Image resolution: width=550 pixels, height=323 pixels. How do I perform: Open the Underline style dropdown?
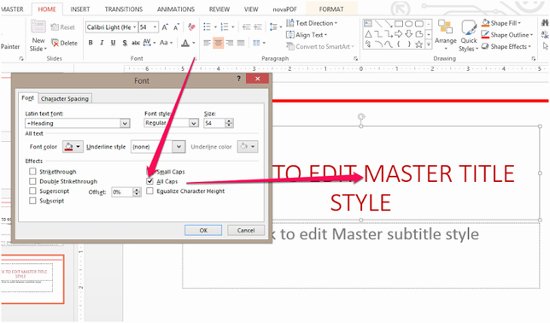(x=178, y=146)
